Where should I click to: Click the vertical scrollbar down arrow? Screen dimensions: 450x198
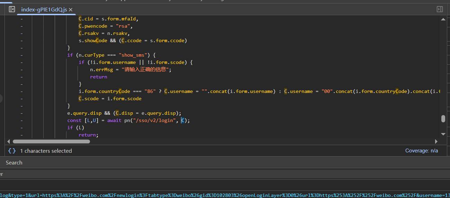[443, 134]
